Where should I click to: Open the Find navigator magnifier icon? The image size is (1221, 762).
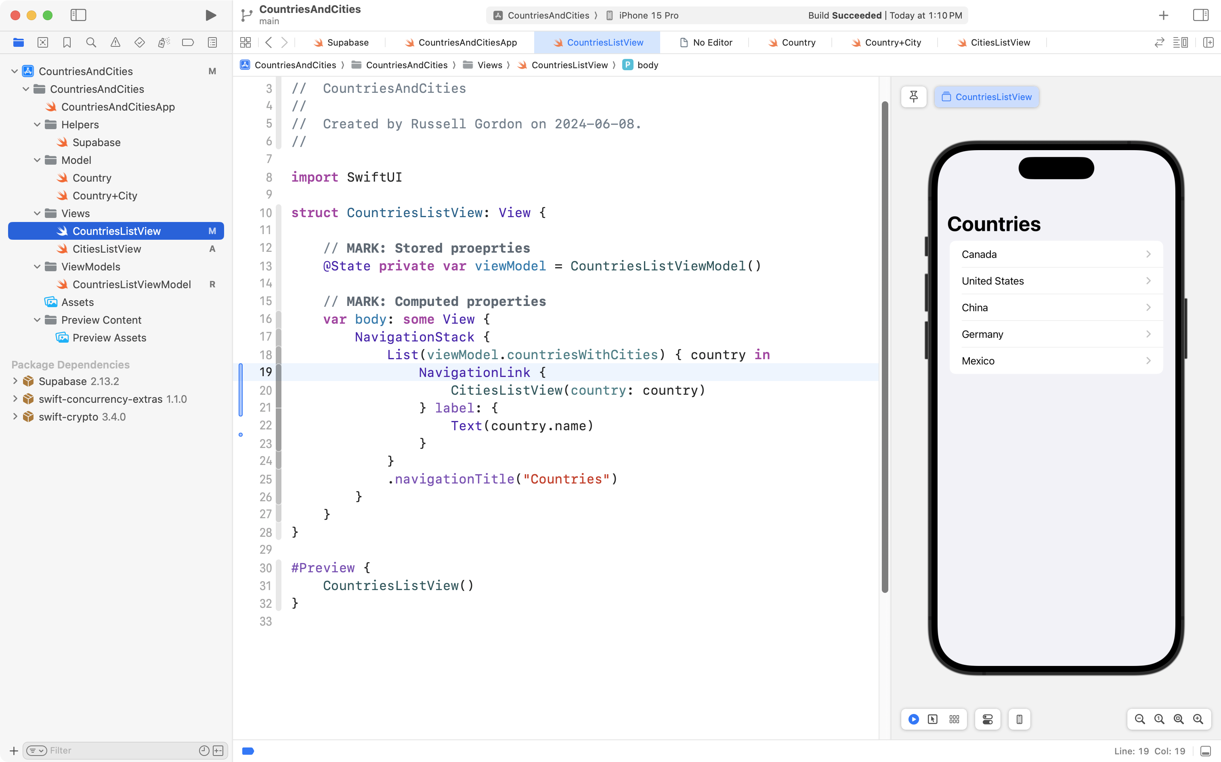pos(91,42)
